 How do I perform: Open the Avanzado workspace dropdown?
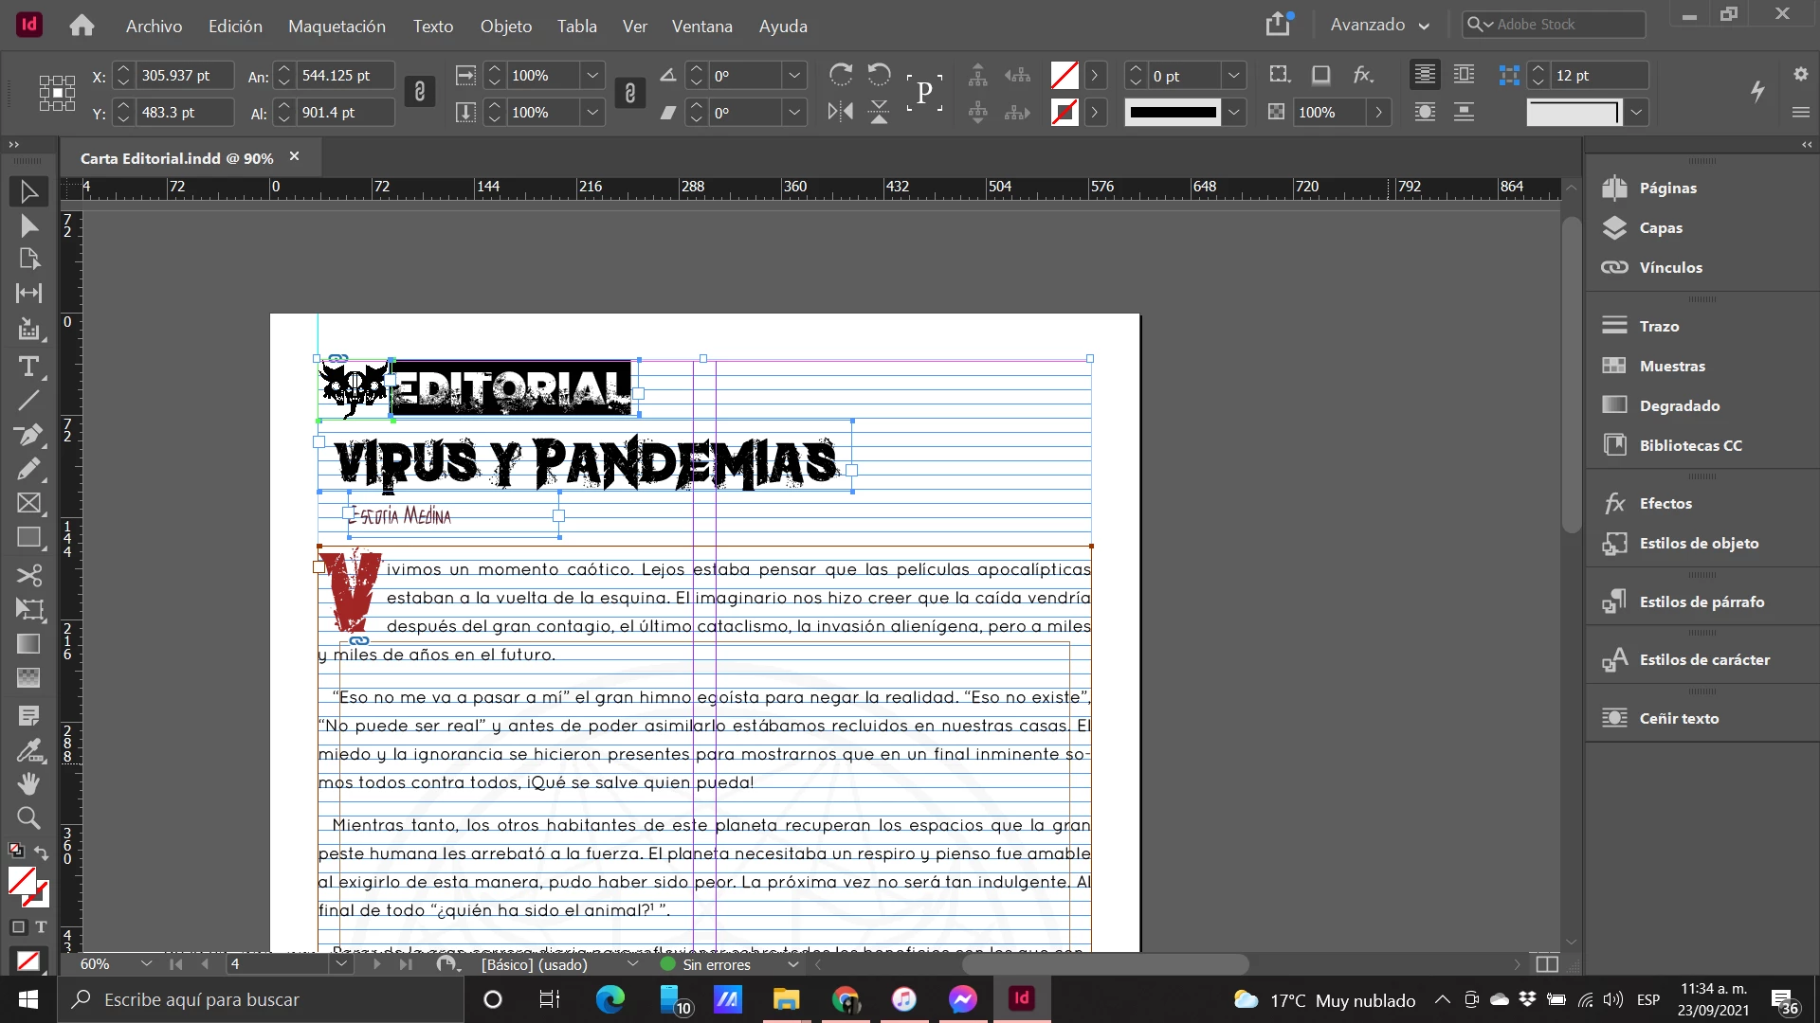[1379, 25]
